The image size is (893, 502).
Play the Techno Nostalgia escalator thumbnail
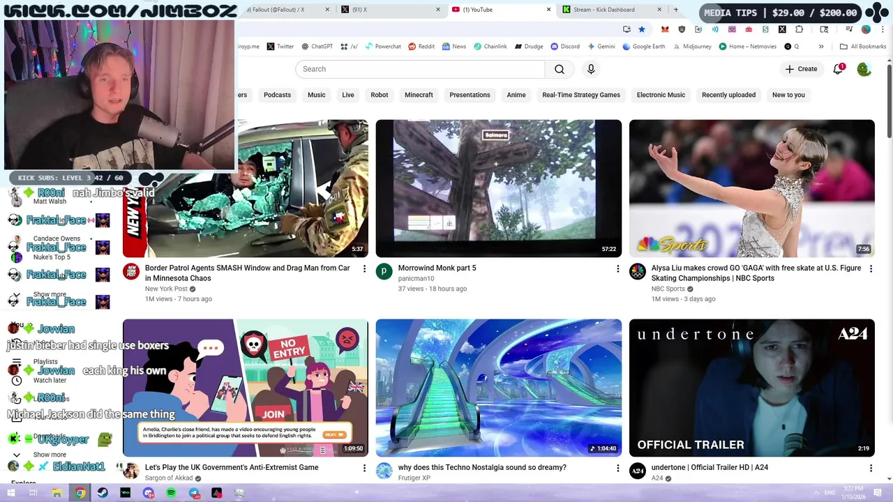pos(498,388)
